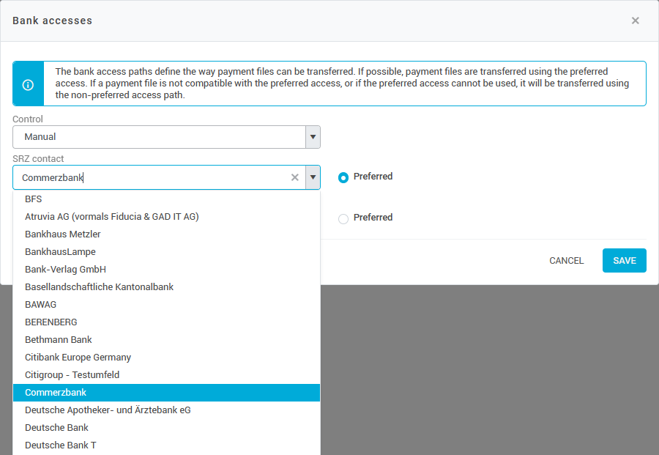Click the Control combo box showing Manual
659x455 pixels.
click(x=159, y=137)
